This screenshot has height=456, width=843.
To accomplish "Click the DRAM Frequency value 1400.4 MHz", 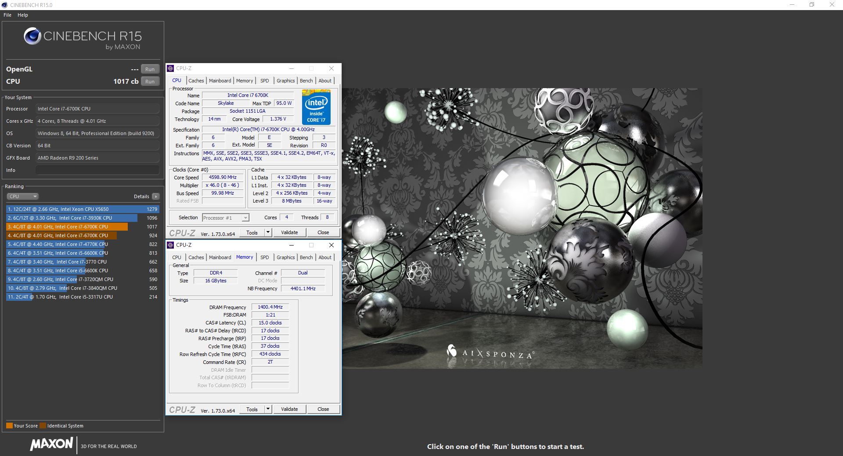I will pyautogui.click(x=270, y=307).
